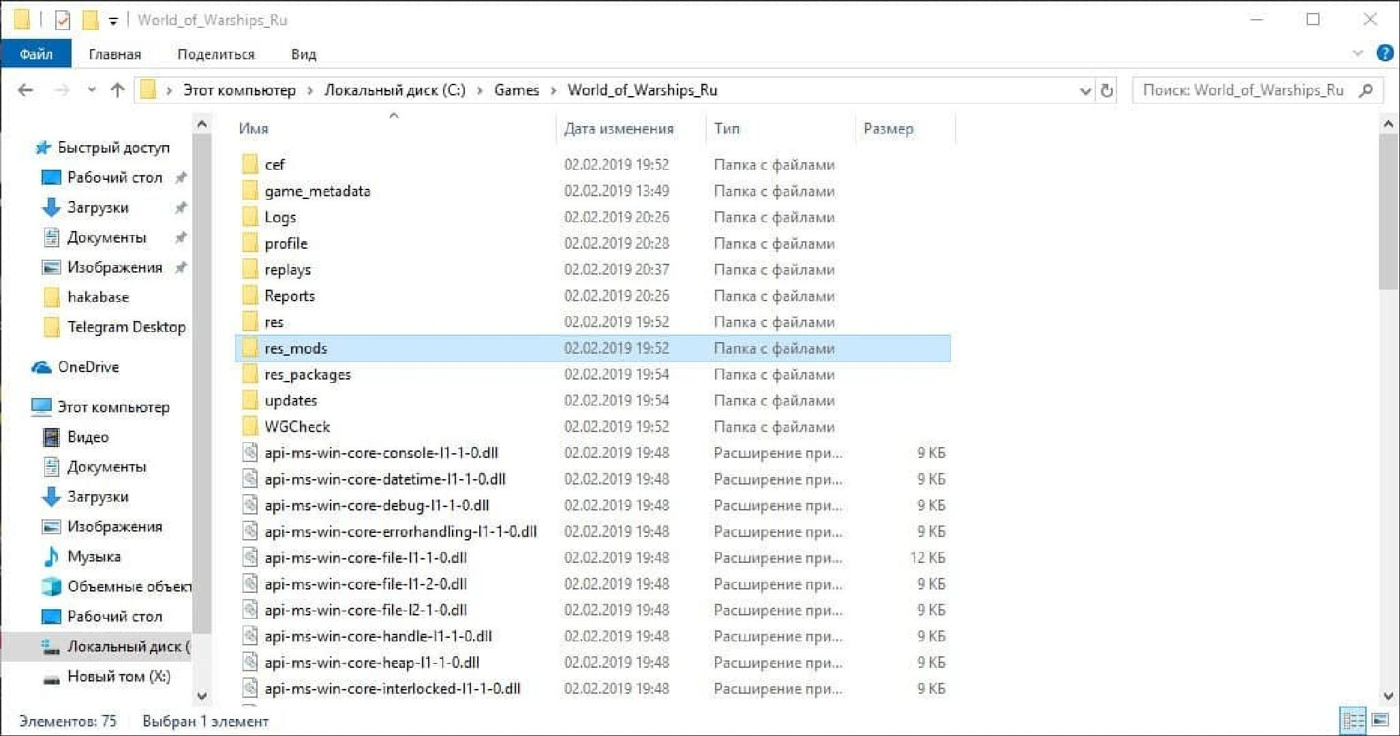The width and height of the screenshot is (1400, 736).
Task: Switch to the Вид ribbon tab
Action: click(303, 54)
